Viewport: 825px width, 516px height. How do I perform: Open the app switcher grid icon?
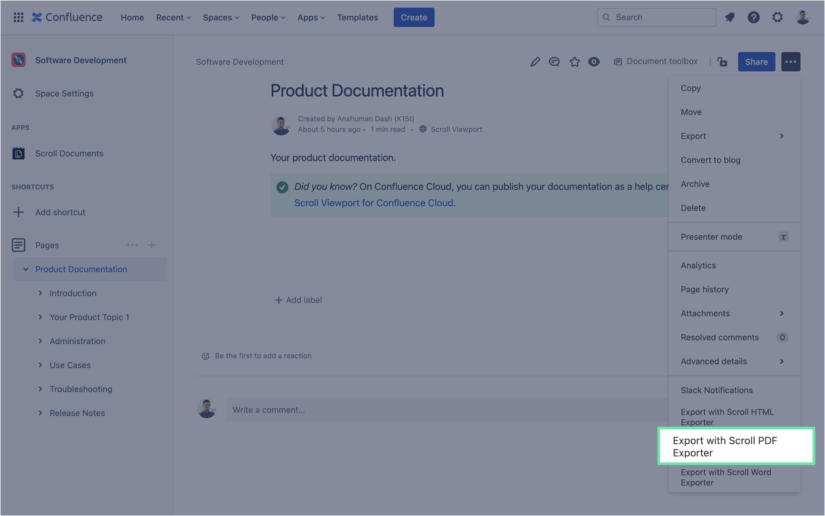(x=19, y=17)
